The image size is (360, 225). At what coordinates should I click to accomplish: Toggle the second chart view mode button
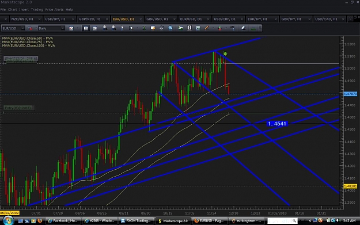pos(94,28)
